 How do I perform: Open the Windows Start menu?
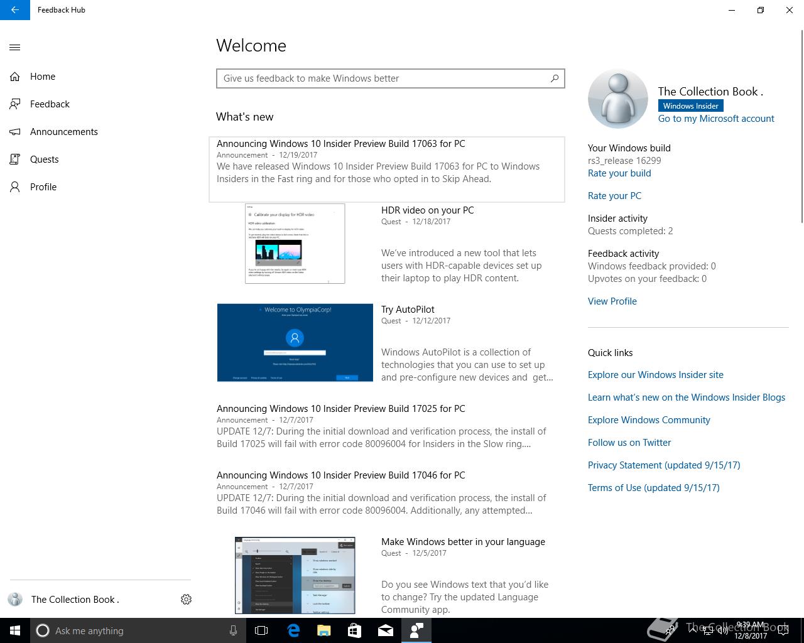tap(15, 630)
